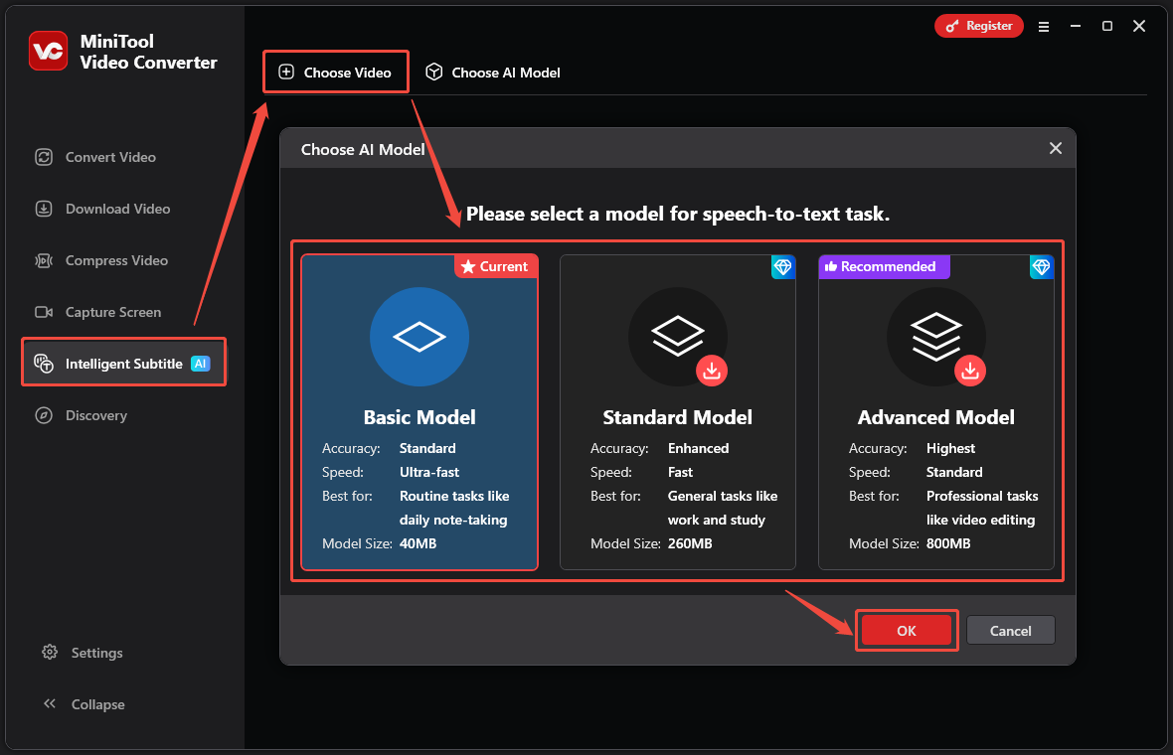1173x755 pixels.
Task: Close the Choose AI Model dialog
Action: coord(1055,148)
